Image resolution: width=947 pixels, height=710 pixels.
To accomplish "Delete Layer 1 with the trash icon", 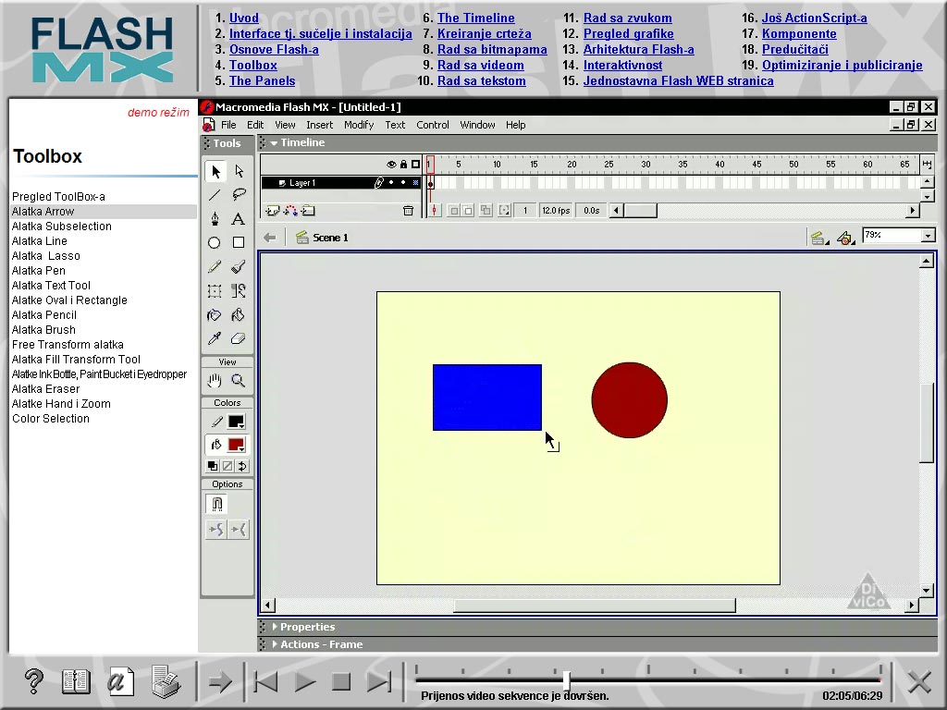I will coord(407,212).
